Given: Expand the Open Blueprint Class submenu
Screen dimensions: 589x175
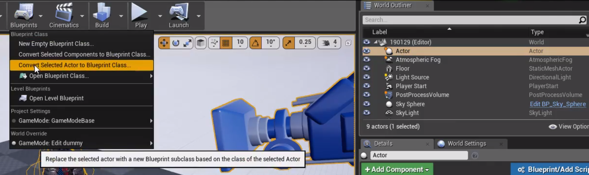Looking at the screenshot, I should pyautogui.click(x=82, y=76).
